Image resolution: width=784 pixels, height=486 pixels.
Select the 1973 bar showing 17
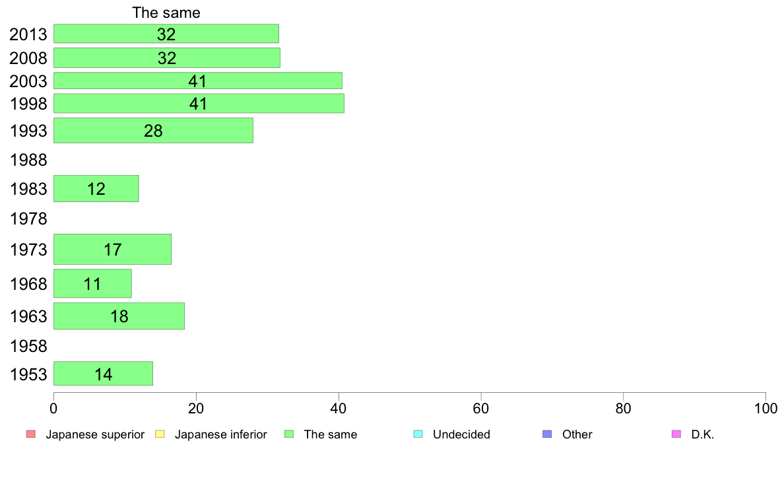click(112, 249)
